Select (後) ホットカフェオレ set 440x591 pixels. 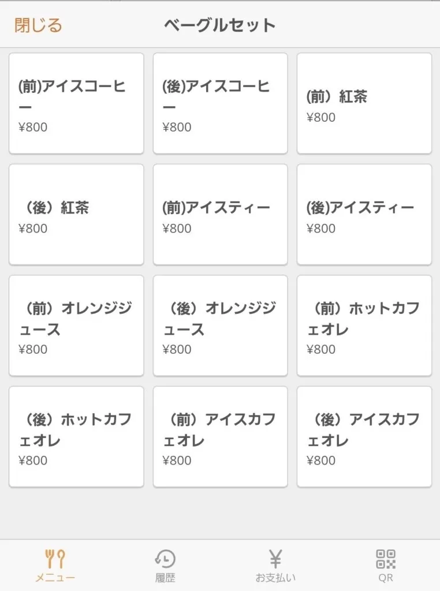click(x=76, y=437)
